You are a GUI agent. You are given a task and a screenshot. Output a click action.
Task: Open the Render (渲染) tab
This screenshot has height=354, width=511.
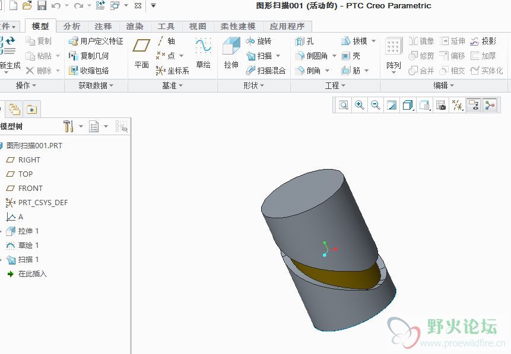(x=135, y=26)
